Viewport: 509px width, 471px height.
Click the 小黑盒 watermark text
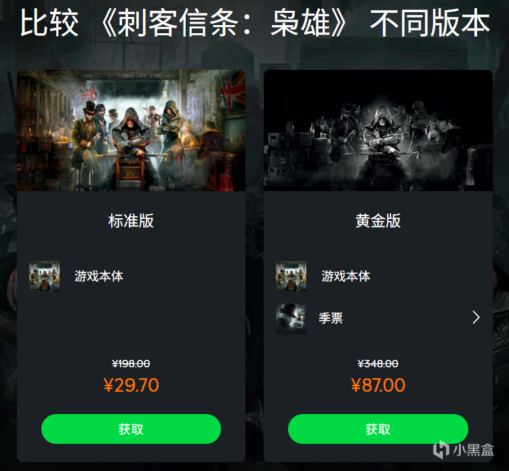click(473, 450)
